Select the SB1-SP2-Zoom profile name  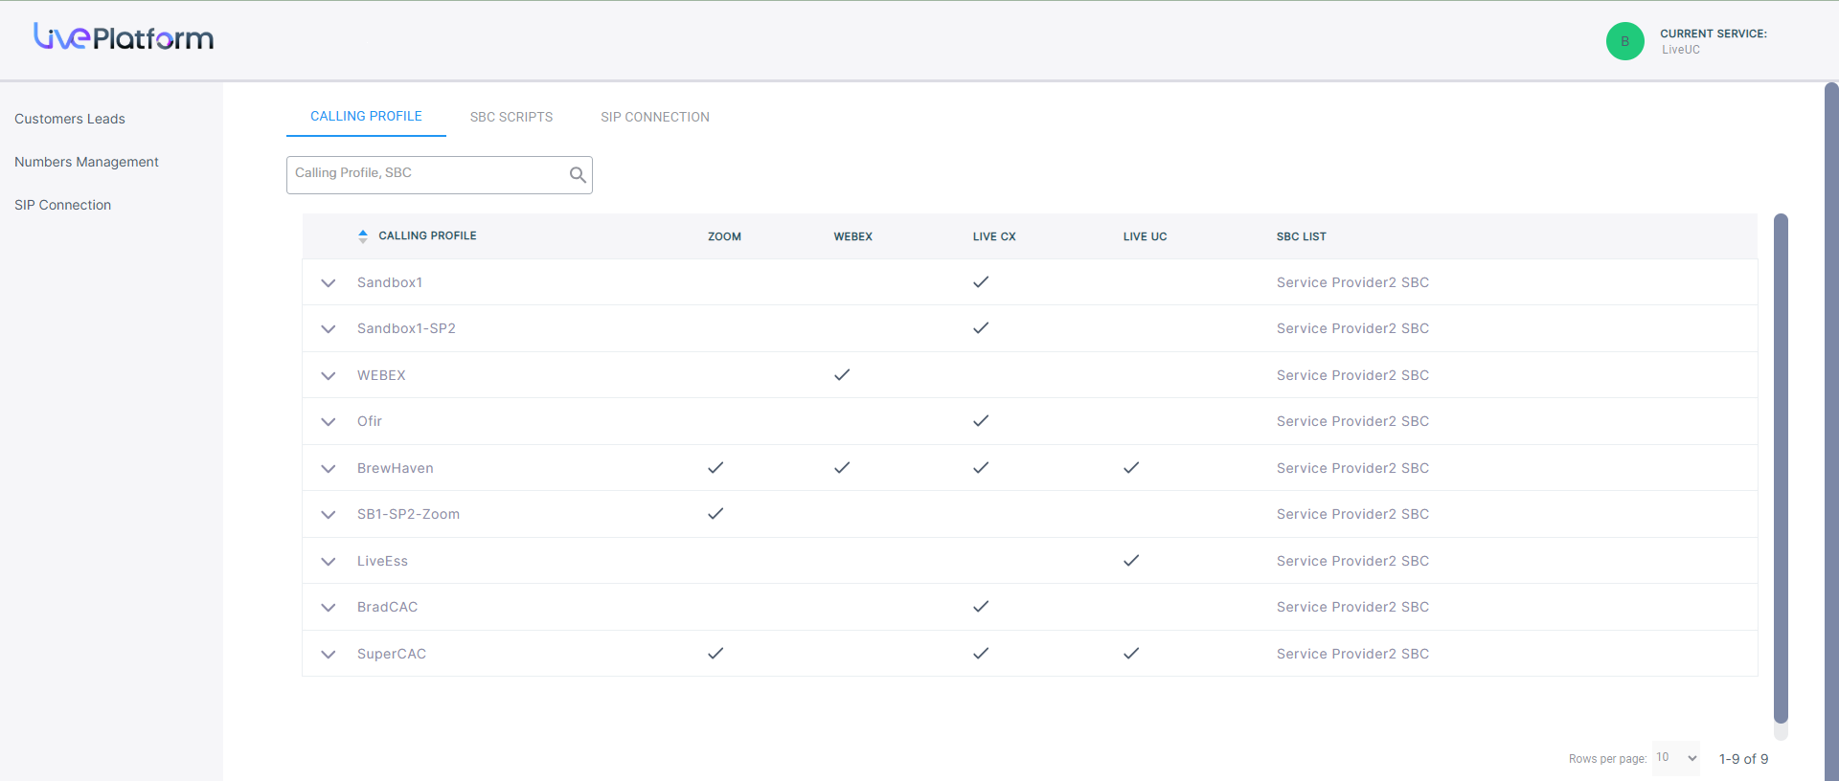pyautogui.click(x=408, y=514)
